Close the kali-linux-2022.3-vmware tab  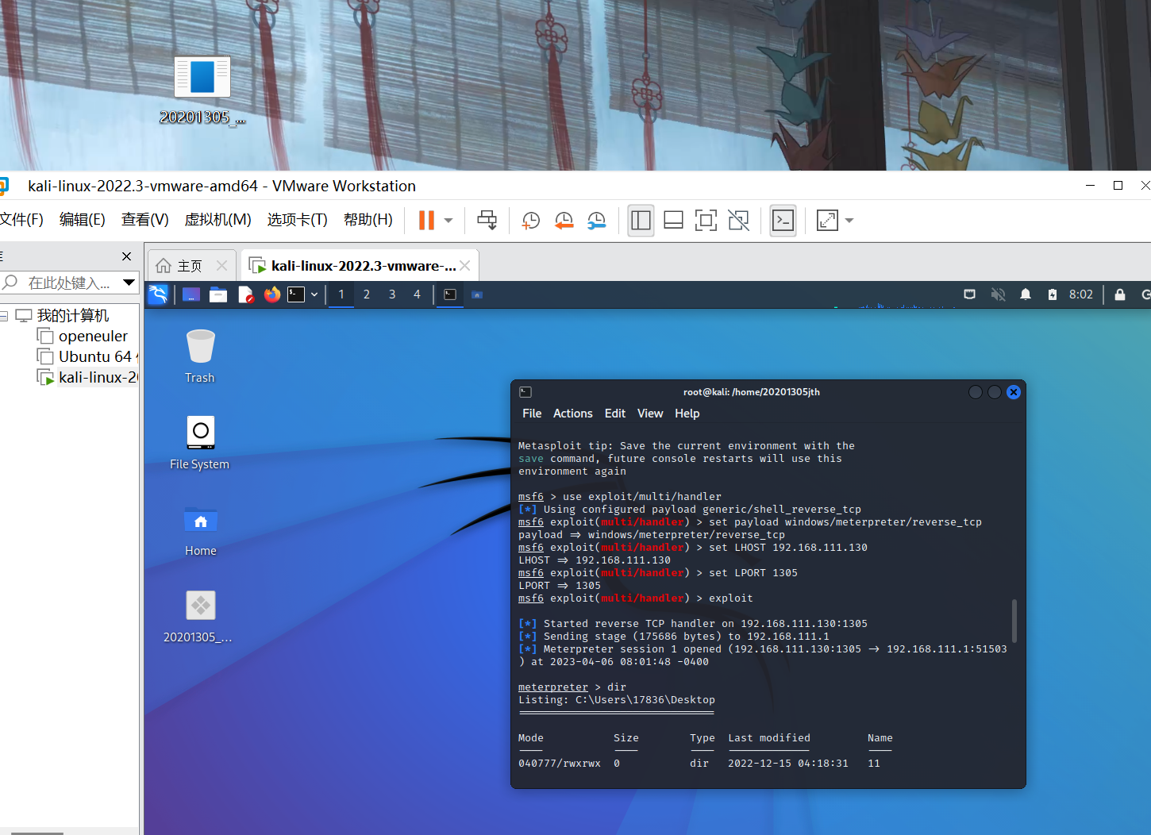point(465,266)
